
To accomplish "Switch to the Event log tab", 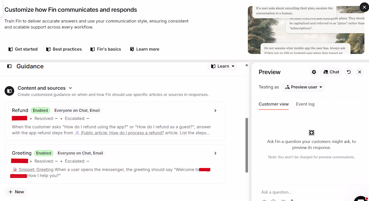I will click(x=305, y=104).
